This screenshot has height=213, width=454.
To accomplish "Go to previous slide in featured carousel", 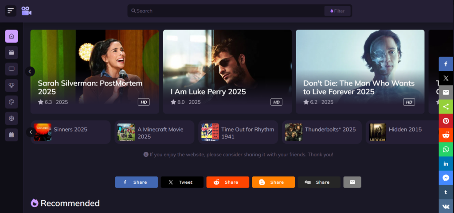I will coord(30,71).
